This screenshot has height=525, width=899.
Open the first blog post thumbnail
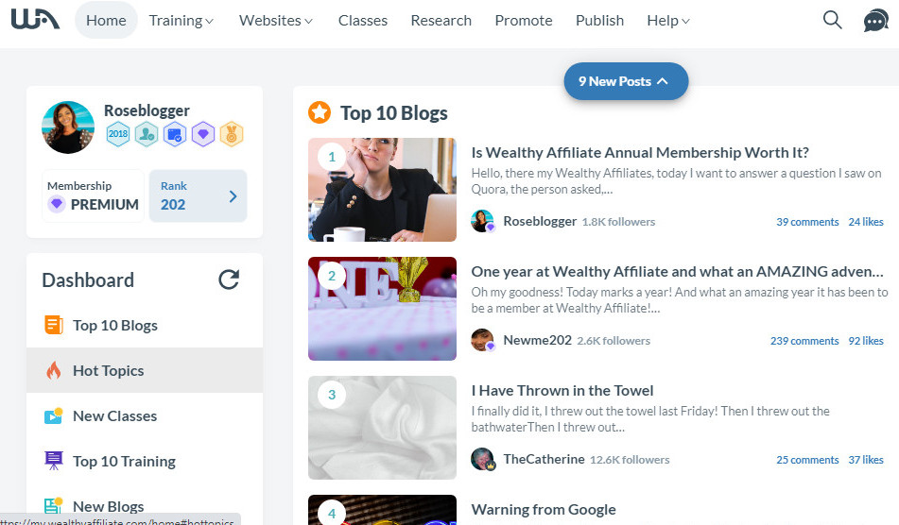382,190
